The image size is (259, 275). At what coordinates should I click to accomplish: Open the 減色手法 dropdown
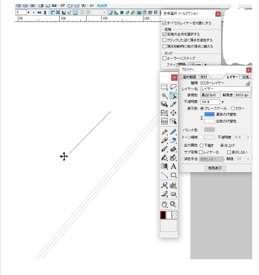(x=212, y=159)
